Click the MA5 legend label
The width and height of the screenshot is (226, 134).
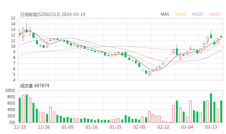point(165,14)
